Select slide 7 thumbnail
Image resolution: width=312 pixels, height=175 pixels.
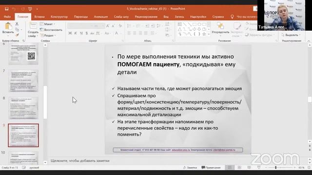23,81
